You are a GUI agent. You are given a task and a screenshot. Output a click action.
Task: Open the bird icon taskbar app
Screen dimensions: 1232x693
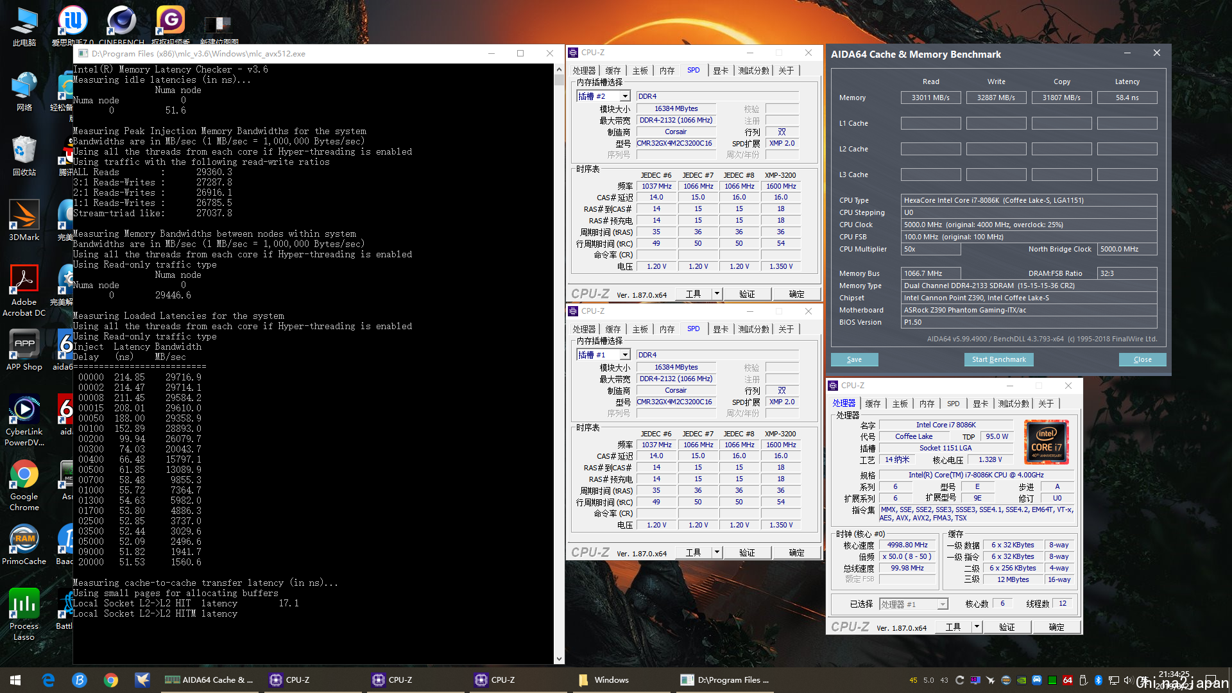(142, 680)
